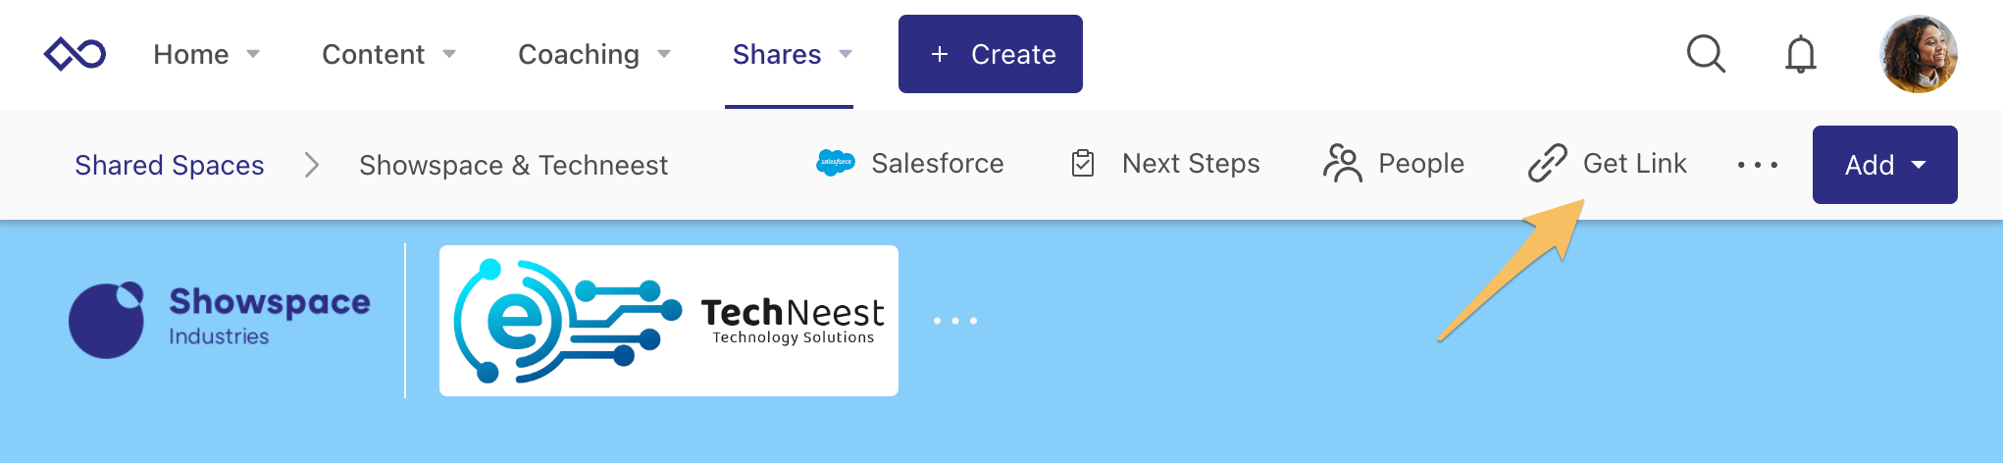Expand the Content dropdown arrow
The image size is (2003, 463).
click(449, 54)
